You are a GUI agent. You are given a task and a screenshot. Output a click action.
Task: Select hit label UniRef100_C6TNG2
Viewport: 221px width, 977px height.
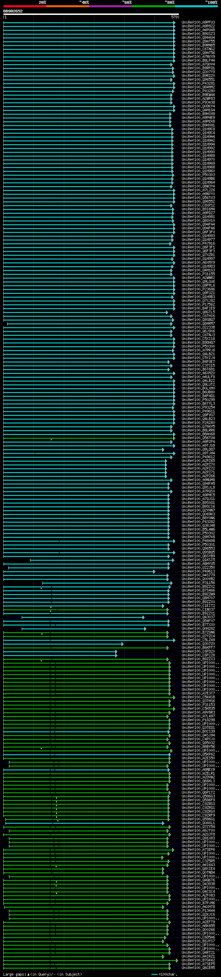[198, 49]
